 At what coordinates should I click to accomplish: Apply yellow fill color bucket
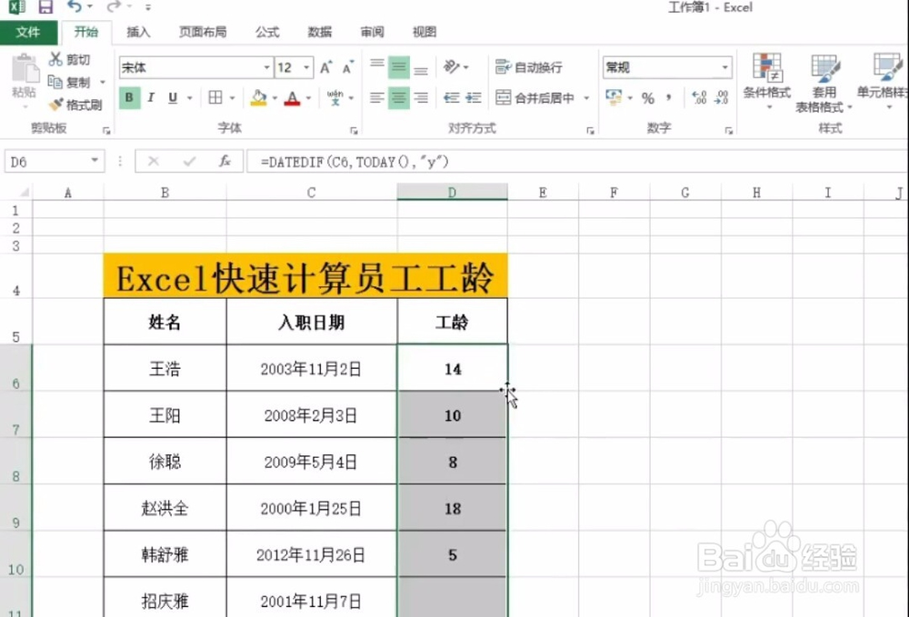click(258, 98)
